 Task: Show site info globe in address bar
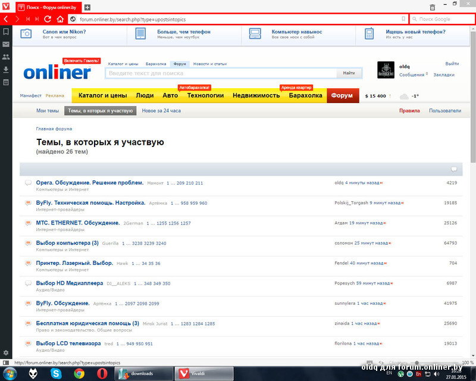point(73,19)
